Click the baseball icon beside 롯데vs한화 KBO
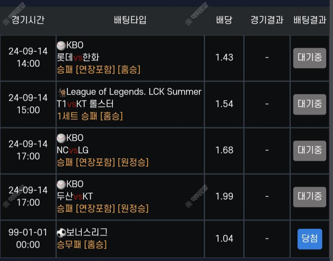 coord(61,45)
